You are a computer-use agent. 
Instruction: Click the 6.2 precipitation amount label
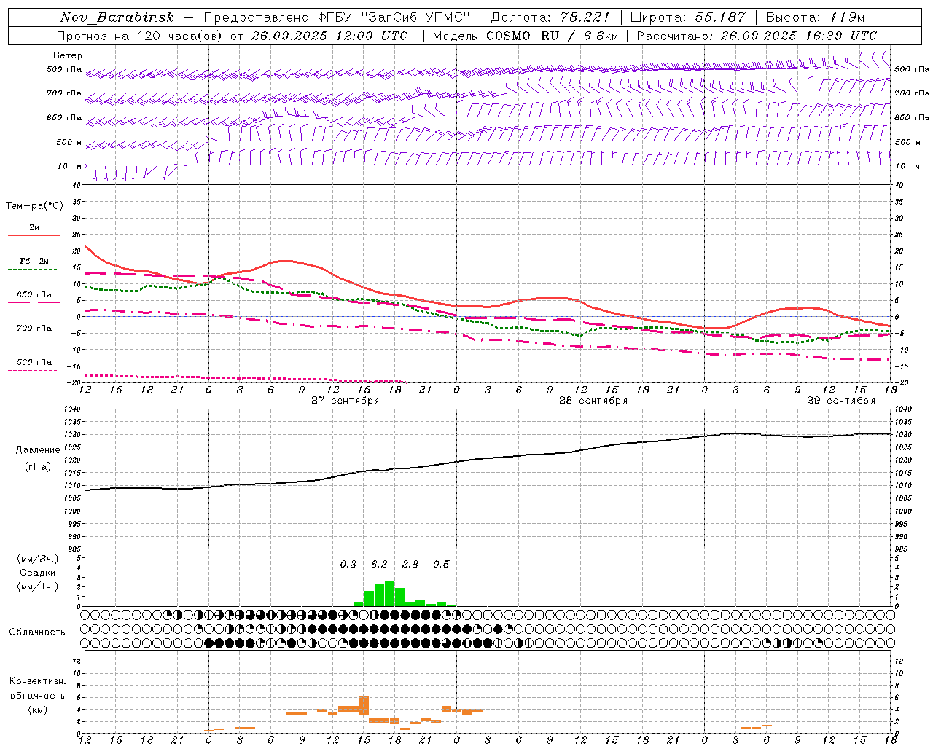(x=379, y=564)
